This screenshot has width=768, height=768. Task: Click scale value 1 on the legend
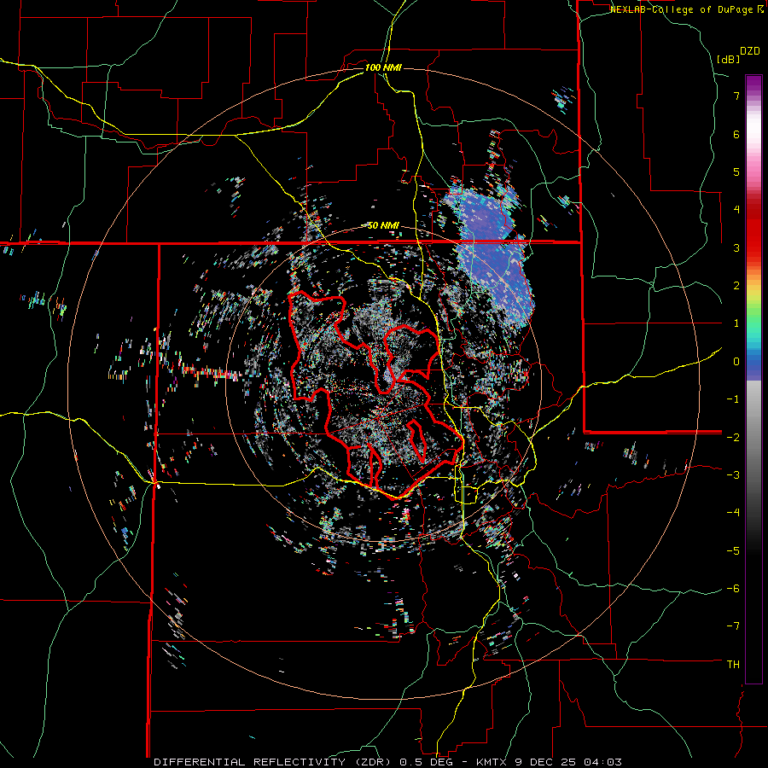pos(736,323)
